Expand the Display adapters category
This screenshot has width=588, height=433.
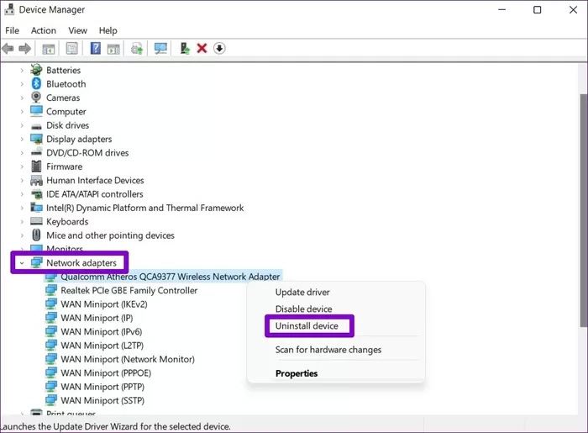[x=22, y=140]
